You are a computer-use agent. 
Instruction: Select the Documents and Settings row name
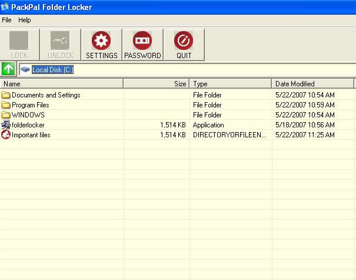46,95
